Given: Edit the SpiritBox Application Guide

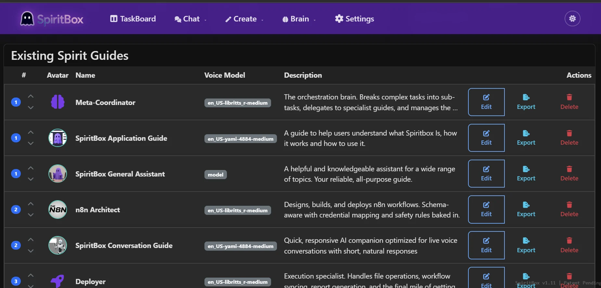Looking at the screenshot, I should pyautogui.click(x=486, y=138).
